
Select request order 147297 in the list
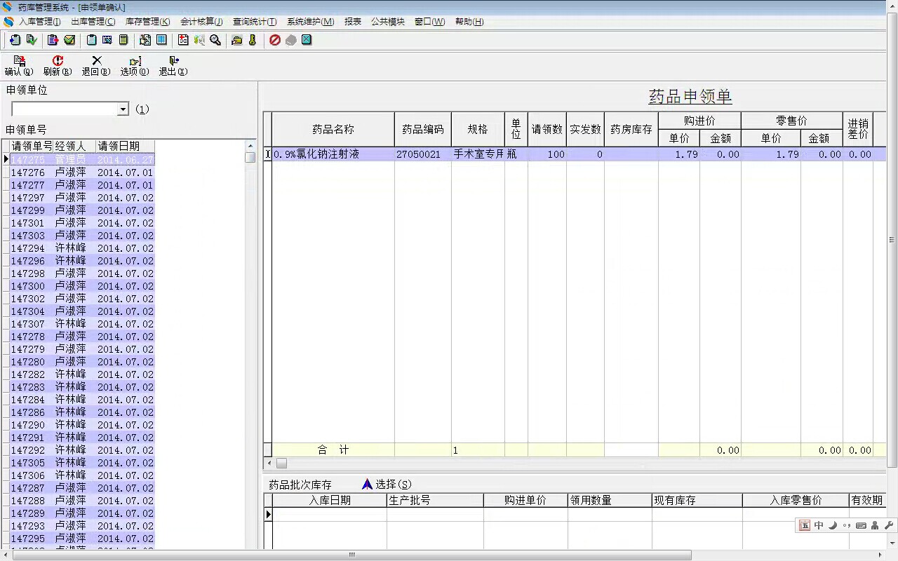(x=28, y=198)
